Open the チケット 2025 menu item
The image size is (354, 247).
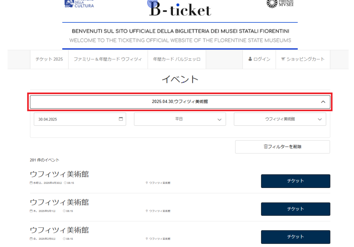tap(49, 59)
